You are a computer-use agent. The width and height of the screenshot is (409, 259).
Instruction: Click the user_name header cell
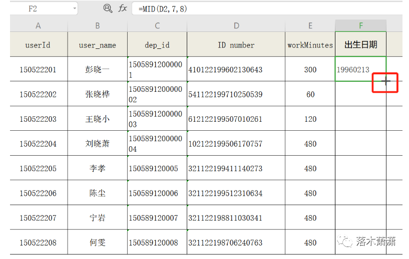point(98,44)
